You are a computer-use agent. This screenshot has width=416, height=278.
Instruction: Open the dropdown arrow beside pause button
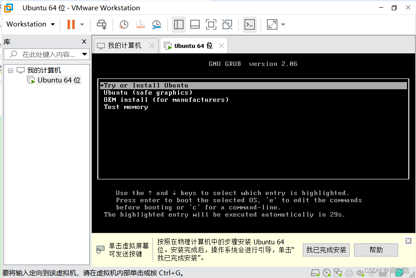[82, 25]
